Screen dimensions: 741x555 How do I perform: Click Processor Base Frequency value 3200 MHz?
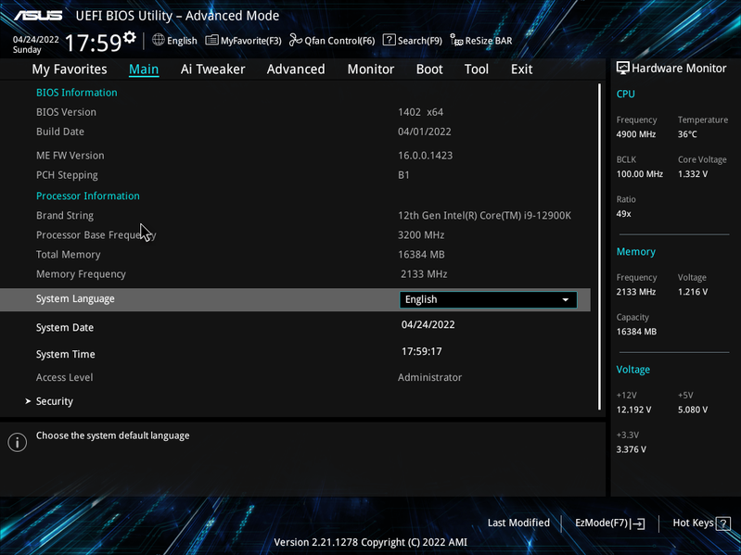click(x=421, y=235)
